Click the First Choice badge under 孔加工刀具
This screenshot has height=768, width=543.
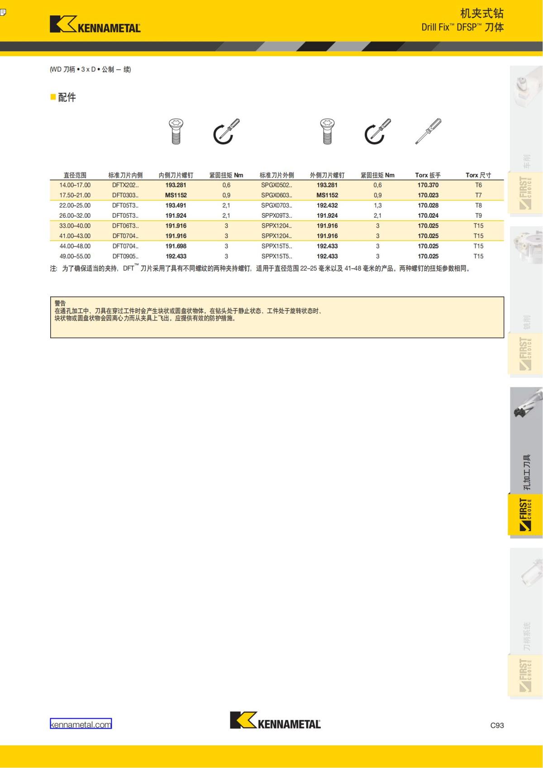(x=525, y=515)
